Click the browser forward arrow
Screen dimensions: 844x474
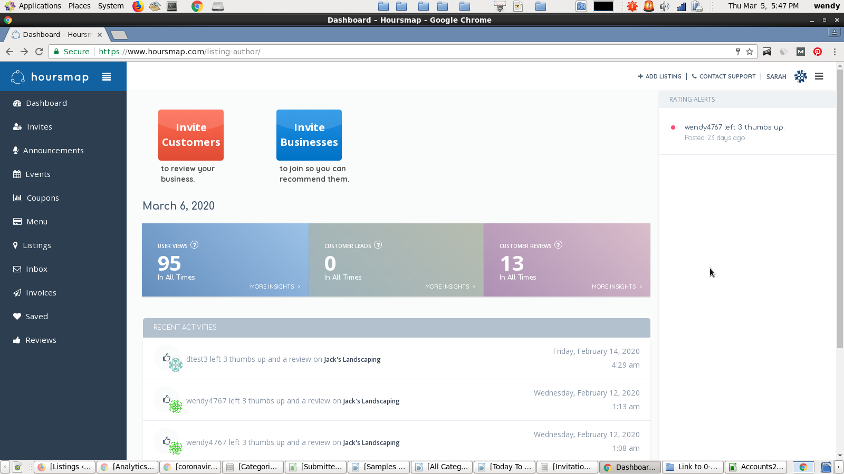pyautogui.click(x=24, y=52)
